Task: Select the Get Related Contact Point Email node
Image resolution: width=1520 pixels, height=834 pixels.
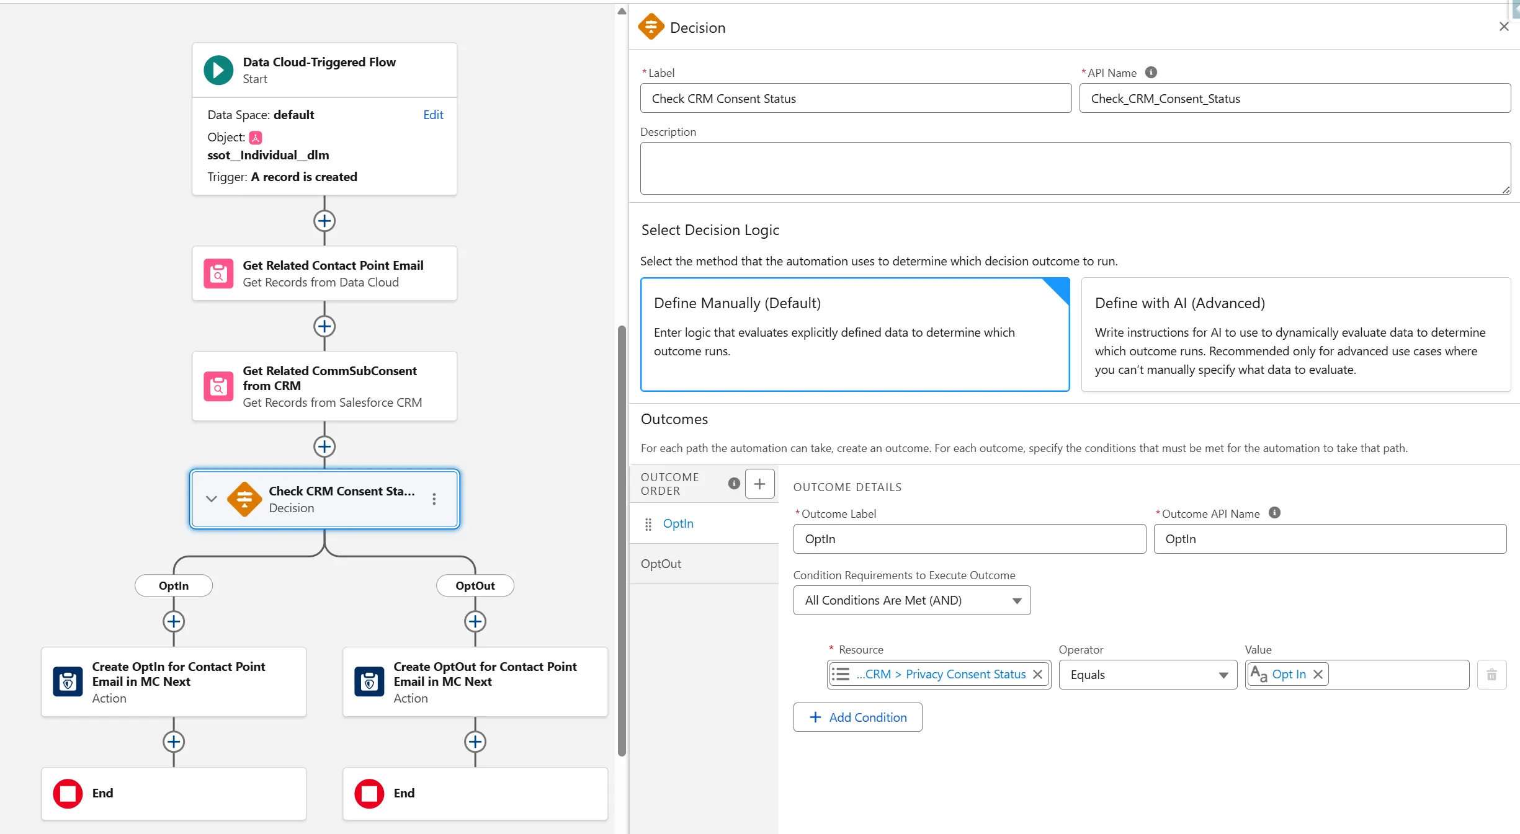Action: click(324, 273)
